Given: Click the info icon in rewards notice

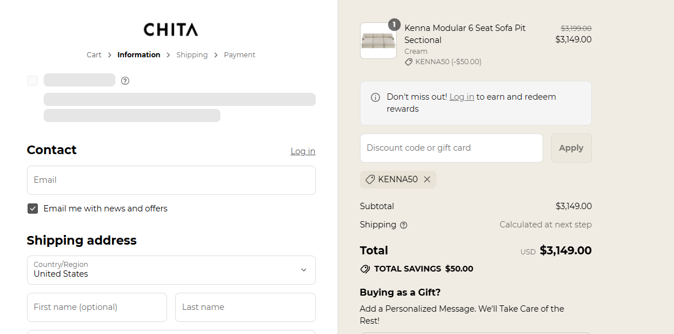Looking at the screenshot, I should [x=375, y=97].
